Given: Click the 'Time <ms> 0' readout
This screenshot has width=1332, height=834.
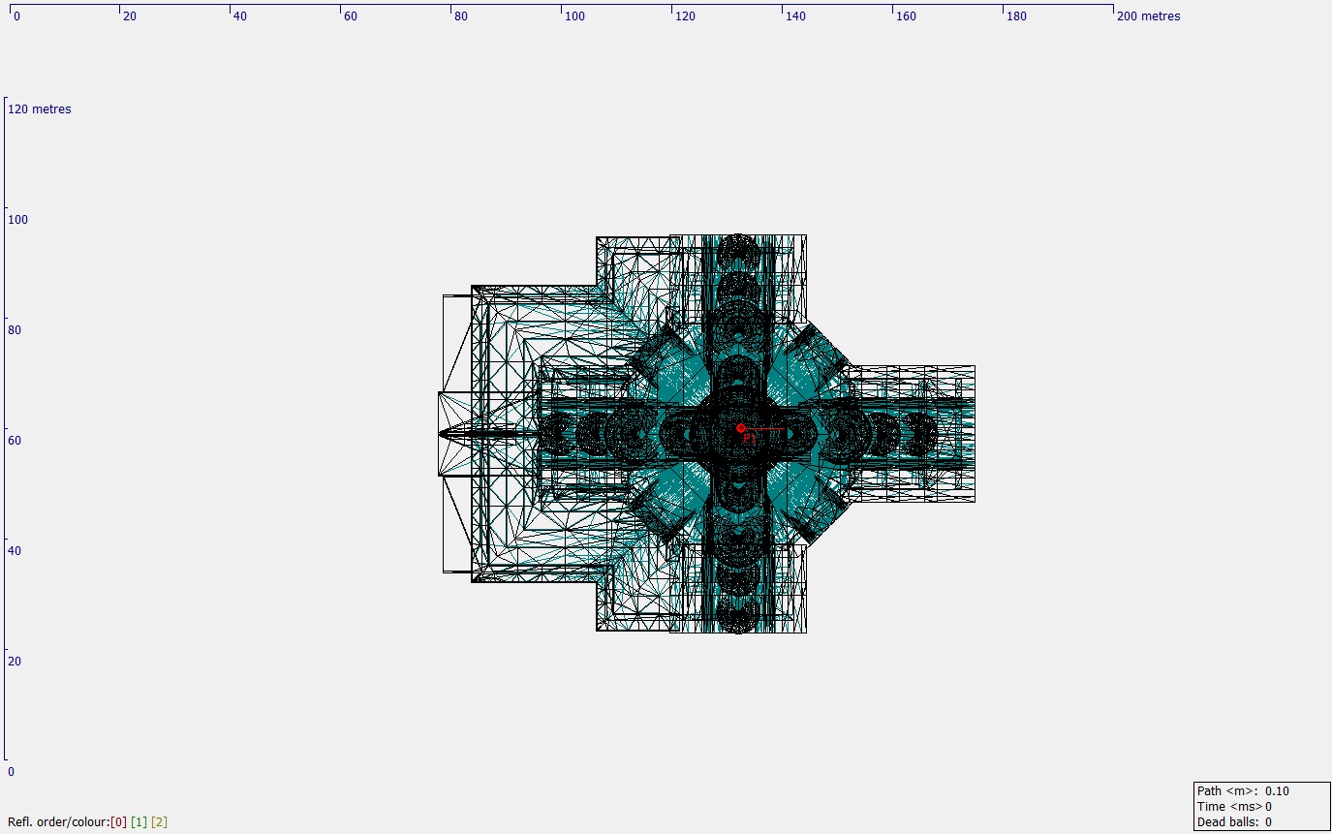Looking at the screenshot, I should [1234, 807].
